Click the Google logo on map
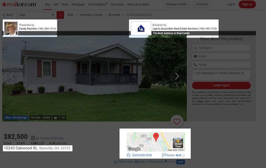This screenshot has height=168, width=266. pos(134,149)
